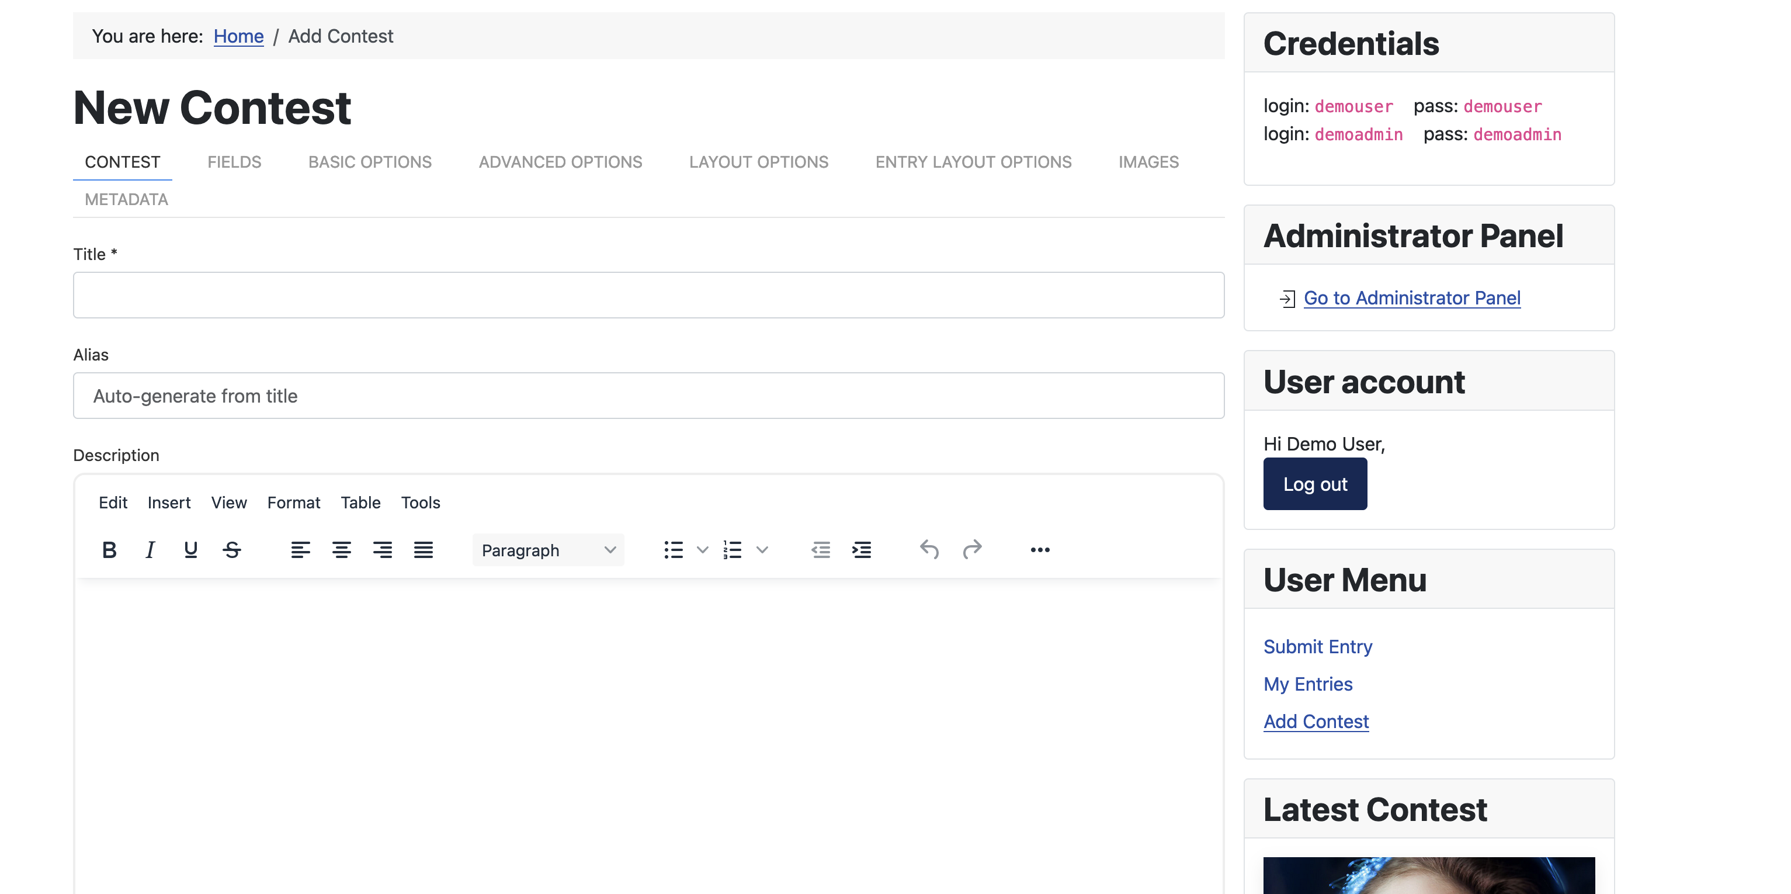Image resolution: width=1791 pixels, height=894 pixels.
Task: Toggle Italic formatting in editor toolbar
Action: [x=150, y=550]
